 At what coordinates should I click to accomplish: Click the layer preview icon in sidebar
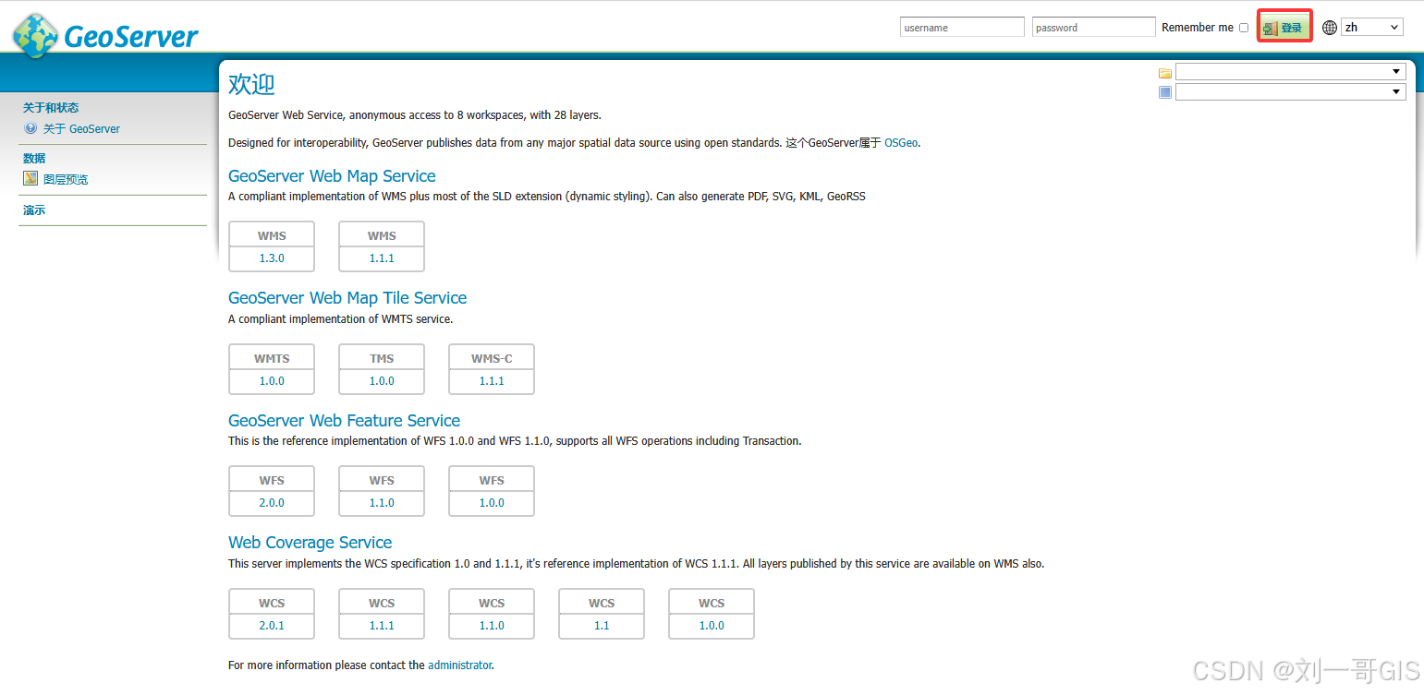pyautogui.click(x=30, y=179)
